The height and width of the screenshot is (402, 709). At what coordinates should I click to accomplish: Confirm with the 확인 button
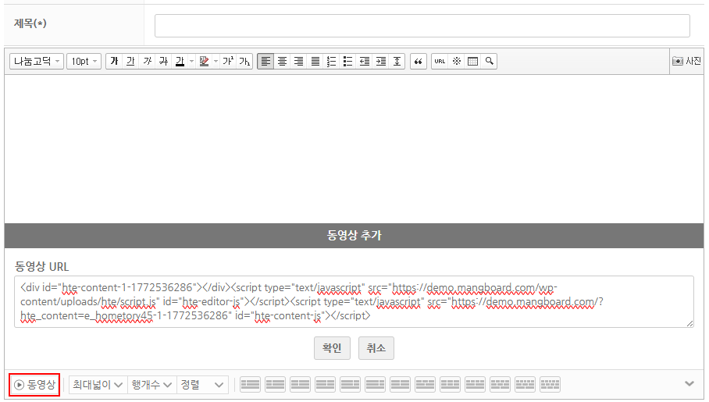click(332, 348)
